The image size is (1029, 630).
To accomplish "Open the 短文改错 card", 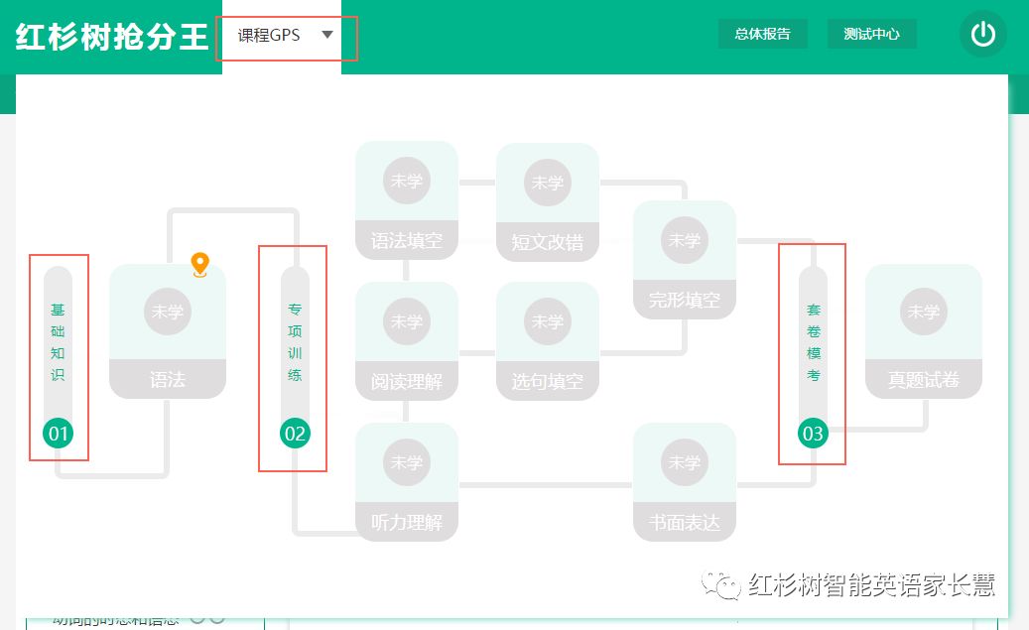I will click(x=548, y=202).
